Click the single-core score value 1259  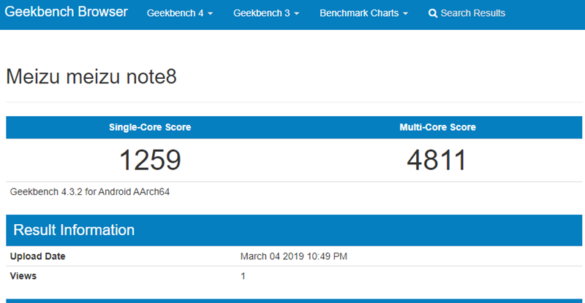150,160
